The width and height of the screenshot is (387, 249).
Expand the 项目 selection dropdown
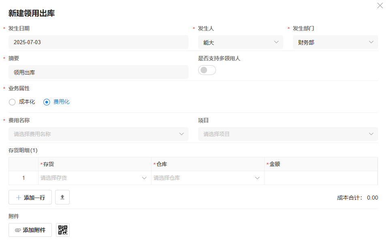pos(288,134)
